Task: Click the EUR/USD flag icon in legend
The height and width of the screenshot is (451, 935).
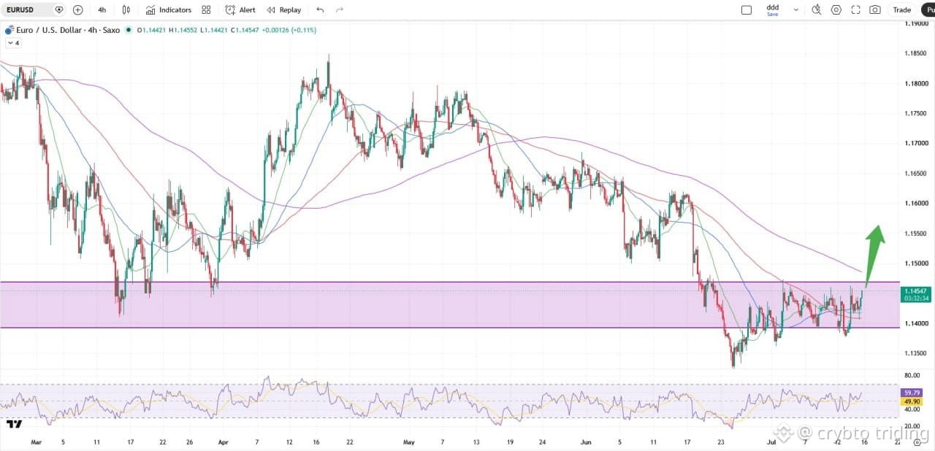Action: pyautogui.click(x=9, y=30)
